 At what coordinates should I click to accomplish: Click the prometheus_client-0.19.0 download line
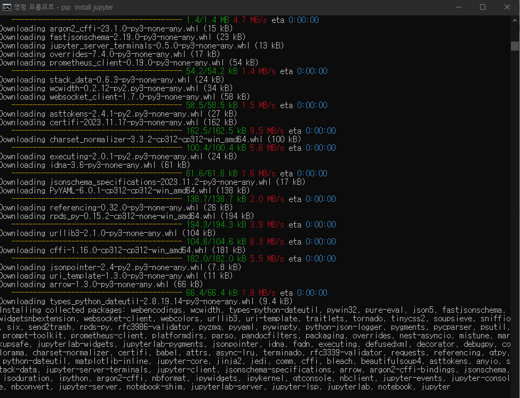click(x=129, y=63)
